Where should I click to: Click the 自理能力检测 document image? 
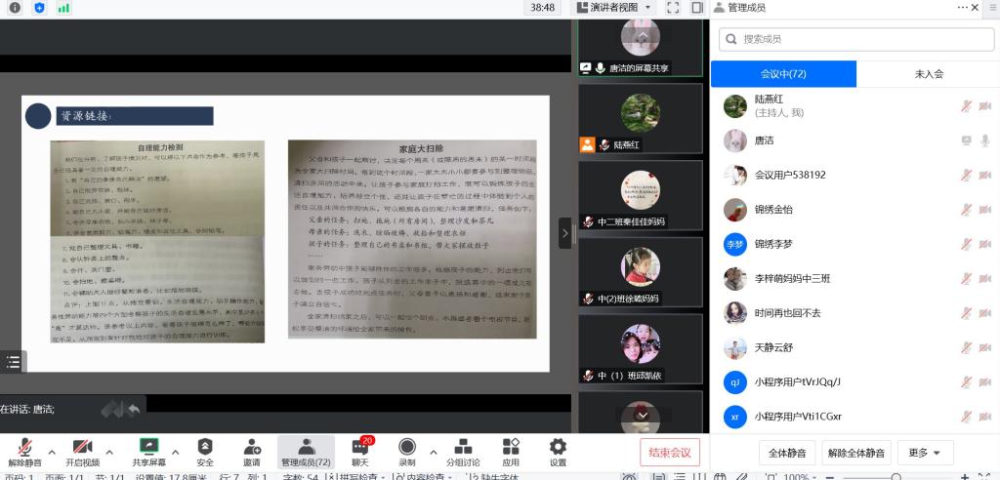pos(157,242)
